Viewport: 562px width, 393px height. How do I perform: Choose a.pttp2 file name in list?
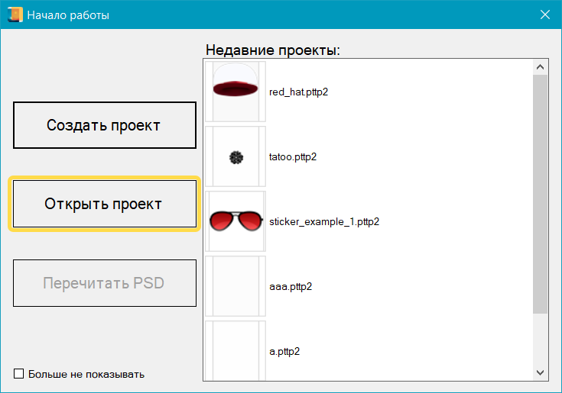click(x=284, y=352)
